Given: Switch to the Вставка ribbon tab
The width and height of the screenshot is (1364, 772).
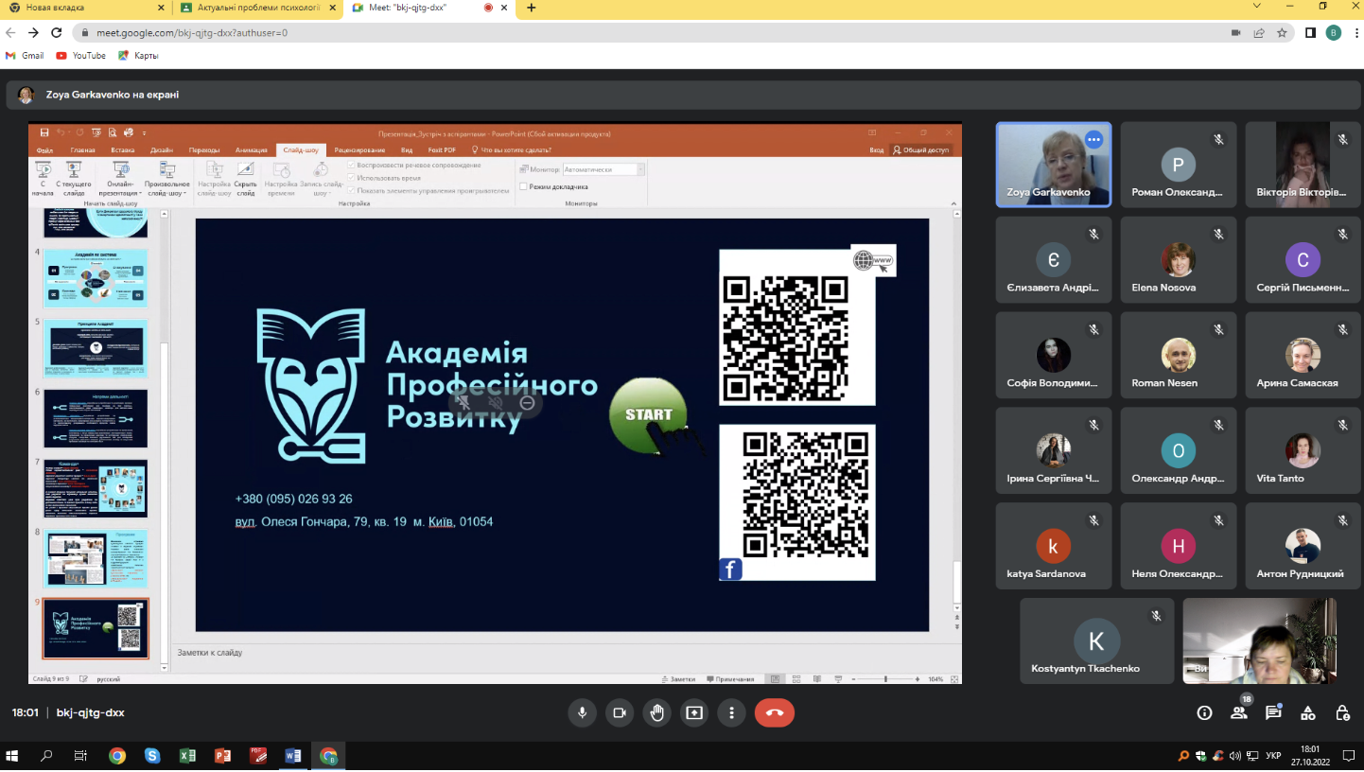Looking at the screenshot, I should tap(123, 149).
